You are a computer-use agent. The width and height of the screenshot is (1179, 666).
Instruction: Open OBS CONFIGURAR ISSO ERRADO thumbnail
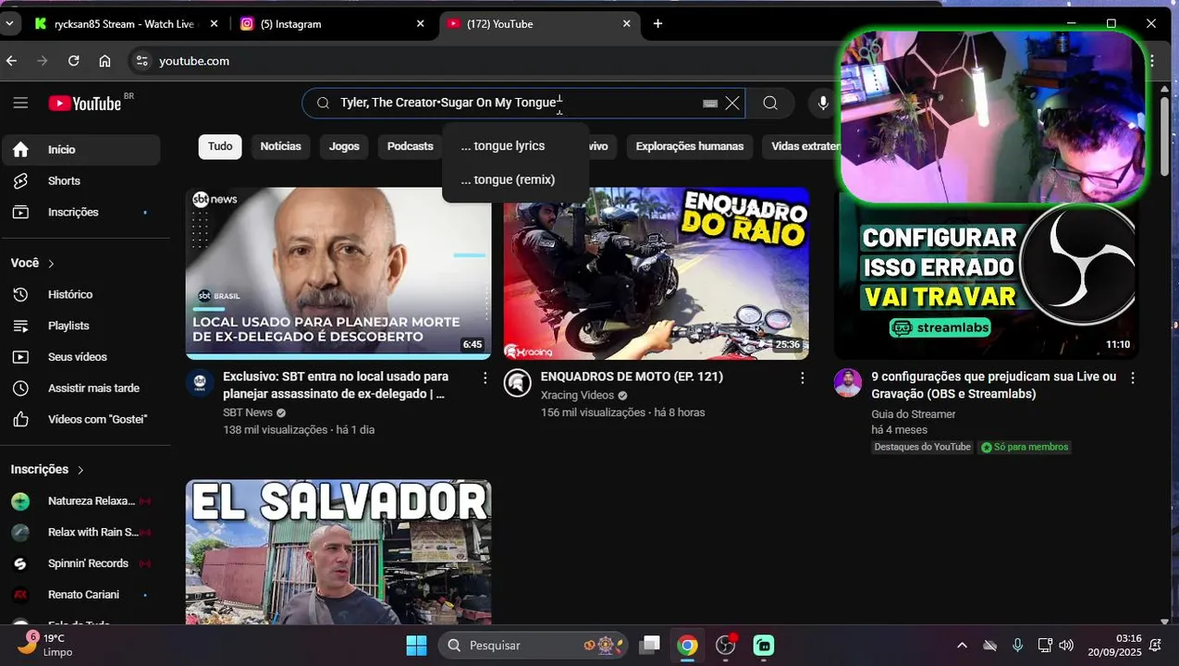click(987, 282)
